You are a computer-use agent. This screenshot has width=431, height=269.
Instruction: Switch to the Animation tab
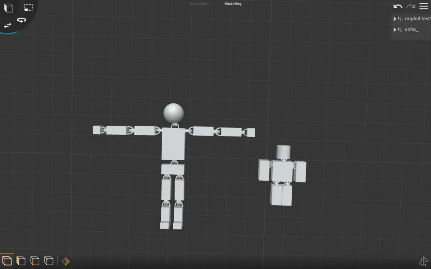199,3
